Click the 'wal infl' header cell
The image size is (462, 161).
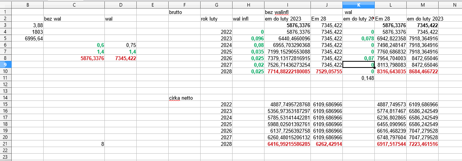[x=248, y=19]
